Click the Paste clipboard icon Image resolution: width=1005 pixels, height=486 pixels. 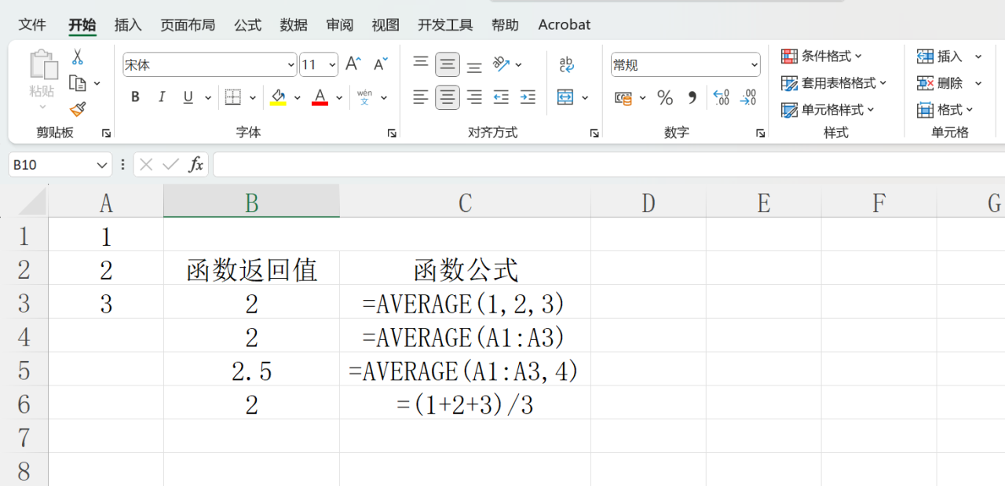pos(42,65)
